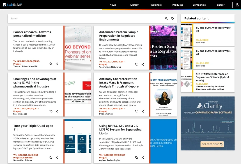Open the Companies menu
Image resolution: width=241 pixels, height=164 pixels.
[x=199, y=5]
